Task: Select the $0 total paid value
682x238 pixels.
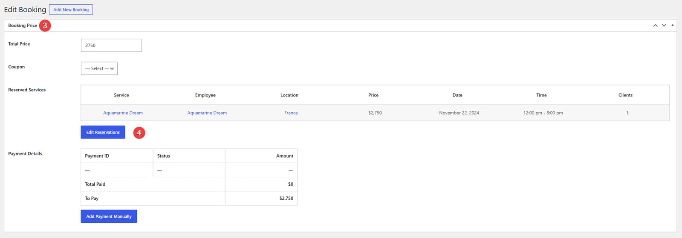Action: tap(291, 184)
